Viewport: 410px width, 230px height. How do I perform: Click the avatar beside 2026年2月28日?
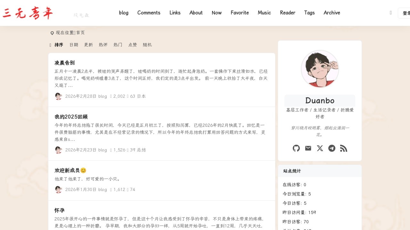coord(58,96)
